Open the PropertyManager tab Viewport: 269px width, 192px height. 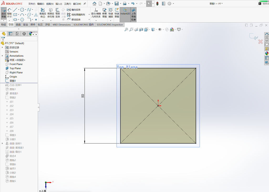(11, 34)
